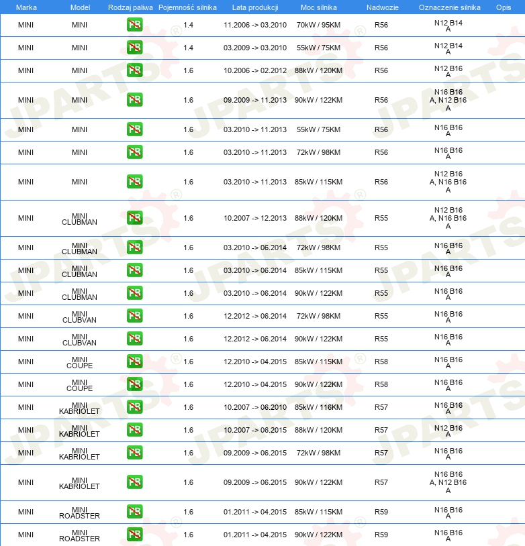Click the 85kW / 116KM power cell

point(319,407)
